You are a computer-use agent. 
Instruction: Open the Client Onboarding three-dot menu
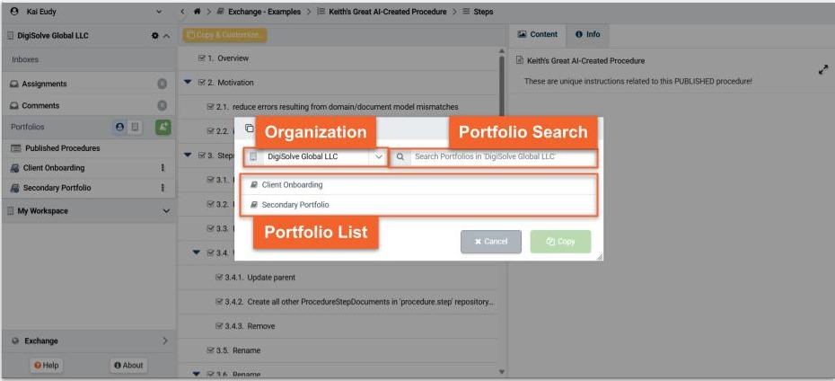pyautogui.click(x=163, y=168)
